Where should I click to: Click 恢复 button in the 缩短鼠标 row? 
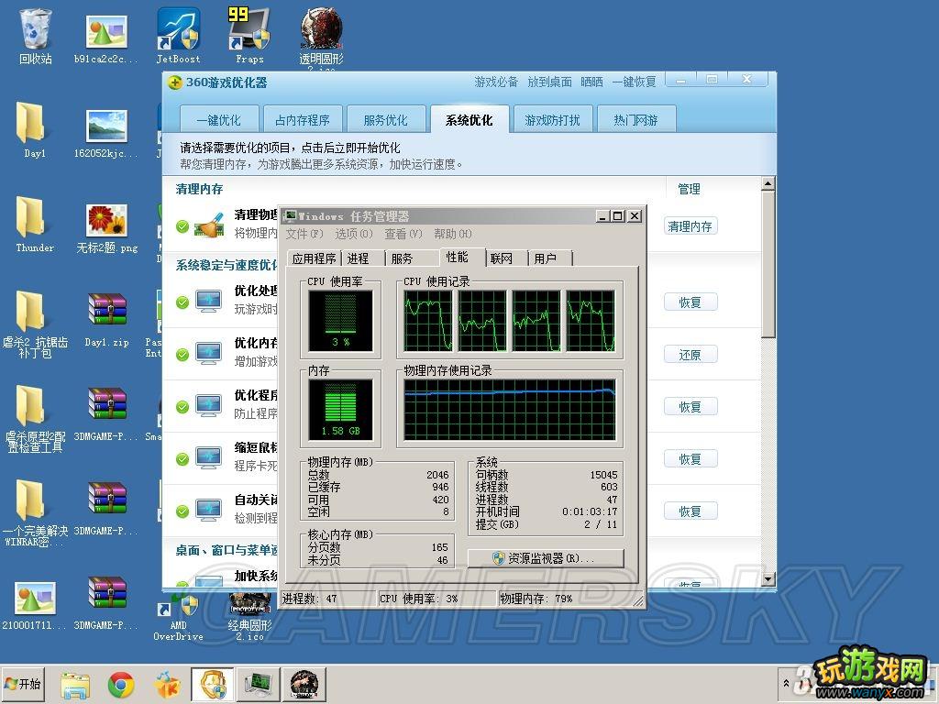tap(690, 459)
